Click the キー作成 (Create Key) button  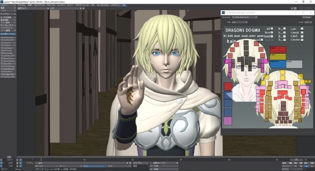[164, 166]
